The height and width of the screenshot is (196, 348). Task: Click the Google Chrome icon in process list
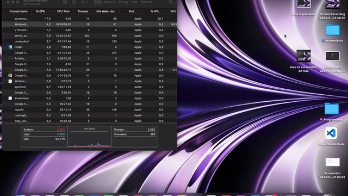(x=10, y=76)
